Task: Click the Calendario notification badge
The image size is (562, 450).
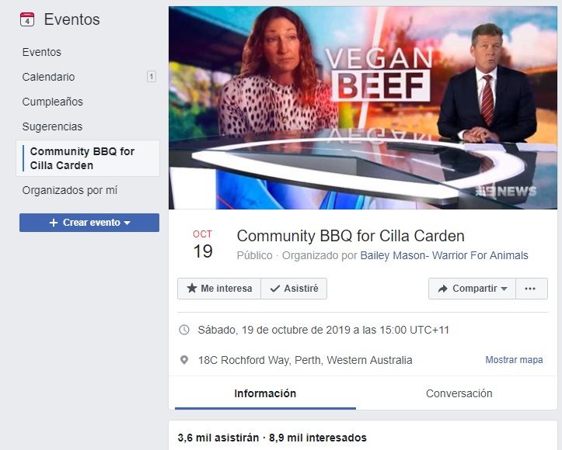Action: [x=152, y=77]
